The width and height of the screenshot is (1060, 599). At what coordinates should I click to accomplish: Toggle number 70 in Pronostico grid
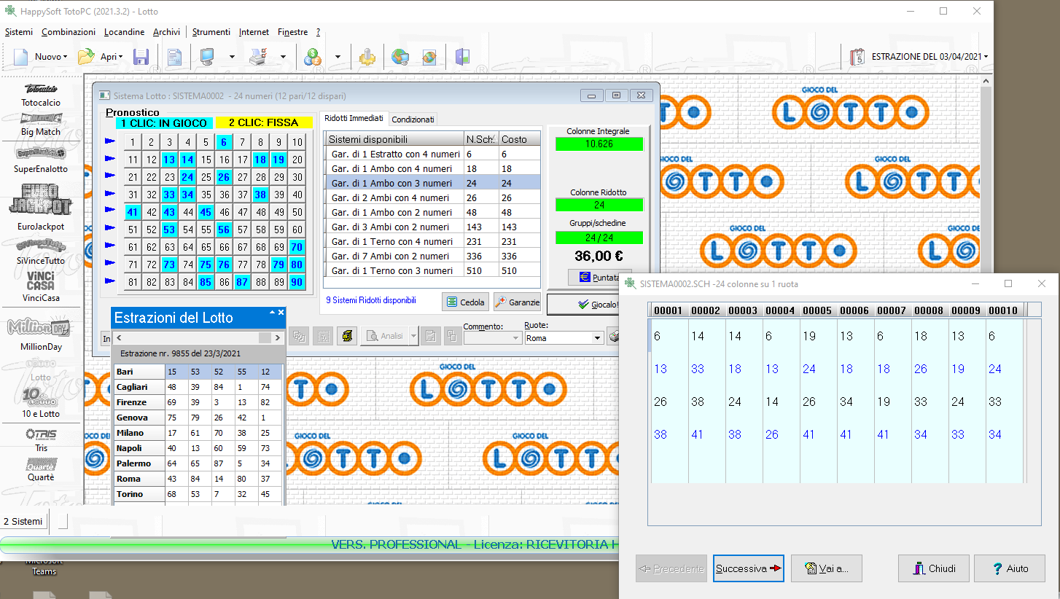[x=297, y=247]
